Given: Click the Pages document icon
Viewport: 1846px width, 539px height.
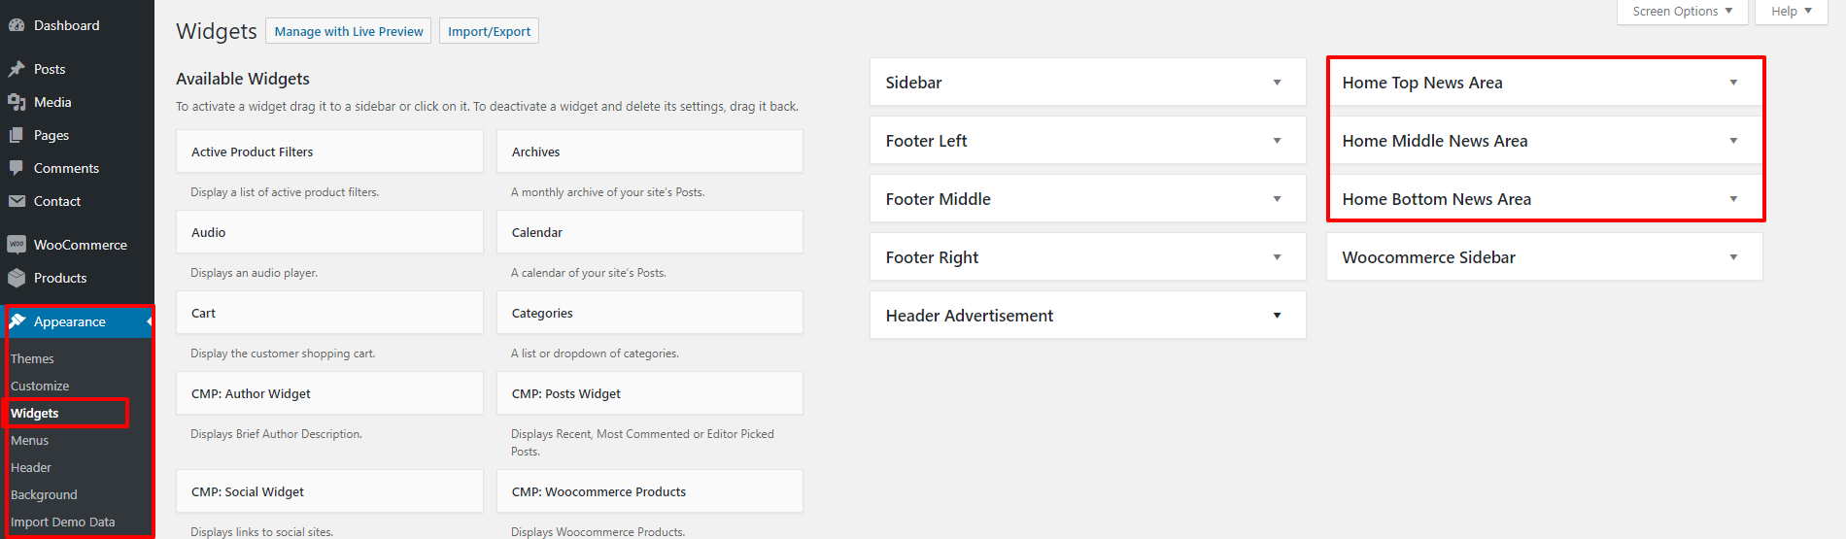Looking at the screenshot, I should (17, 135).
